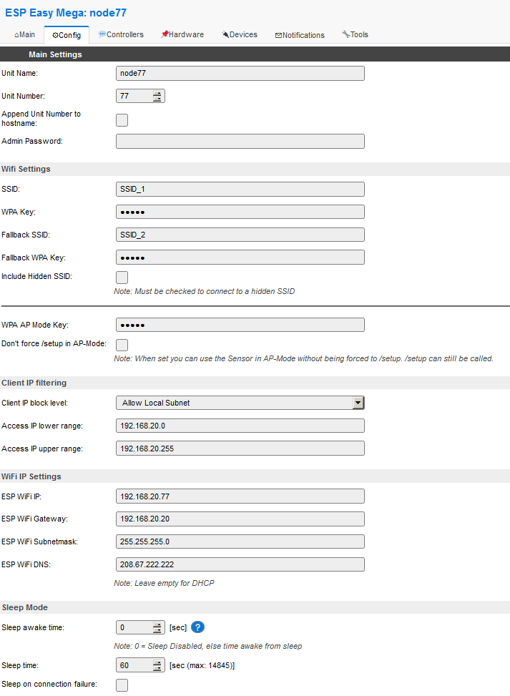The height and width of the screenshot is (696, 510).
Task: Switch to the Controllers tab
Action: point(121,34)
